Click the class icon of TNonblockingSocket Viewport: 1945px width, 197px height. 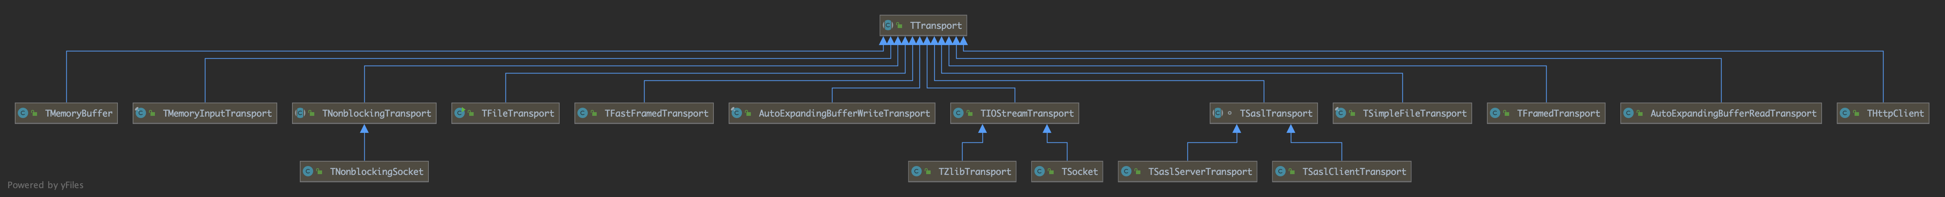[307, 172]
